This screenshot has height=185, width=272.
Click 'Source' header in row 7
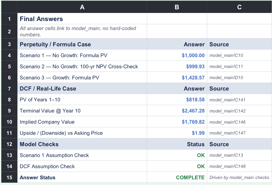[x=239, y=88]
